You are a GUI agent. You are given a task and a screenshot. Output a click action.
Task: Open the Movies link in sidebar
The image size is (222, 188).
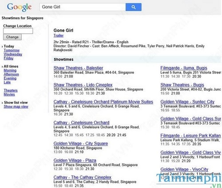click(9, 94)
